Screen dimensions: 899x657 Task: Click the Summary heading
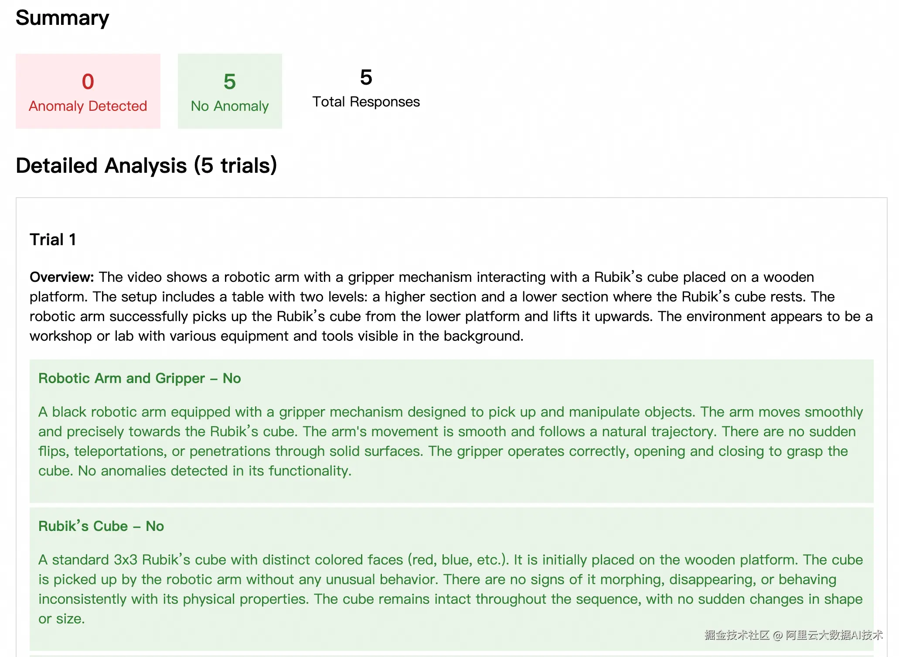[62, 18]
